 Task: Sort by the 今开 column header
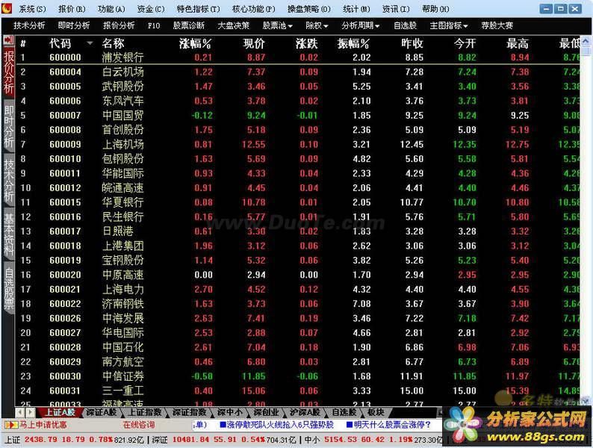(465, 43)
